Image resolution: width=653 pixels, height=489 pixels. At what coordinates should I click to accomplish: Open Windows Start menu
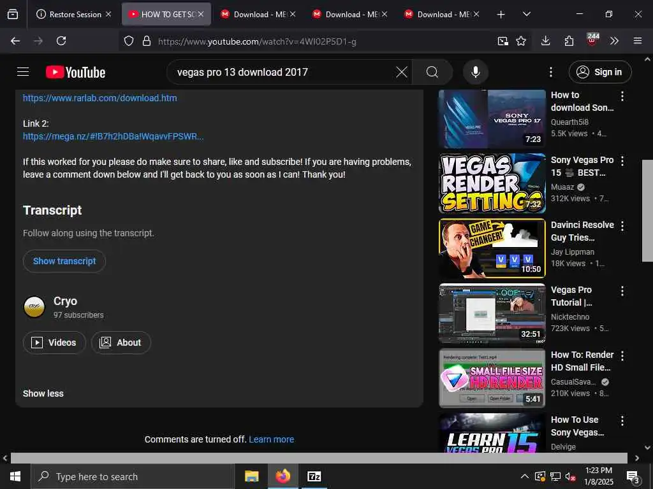point(15,476)
